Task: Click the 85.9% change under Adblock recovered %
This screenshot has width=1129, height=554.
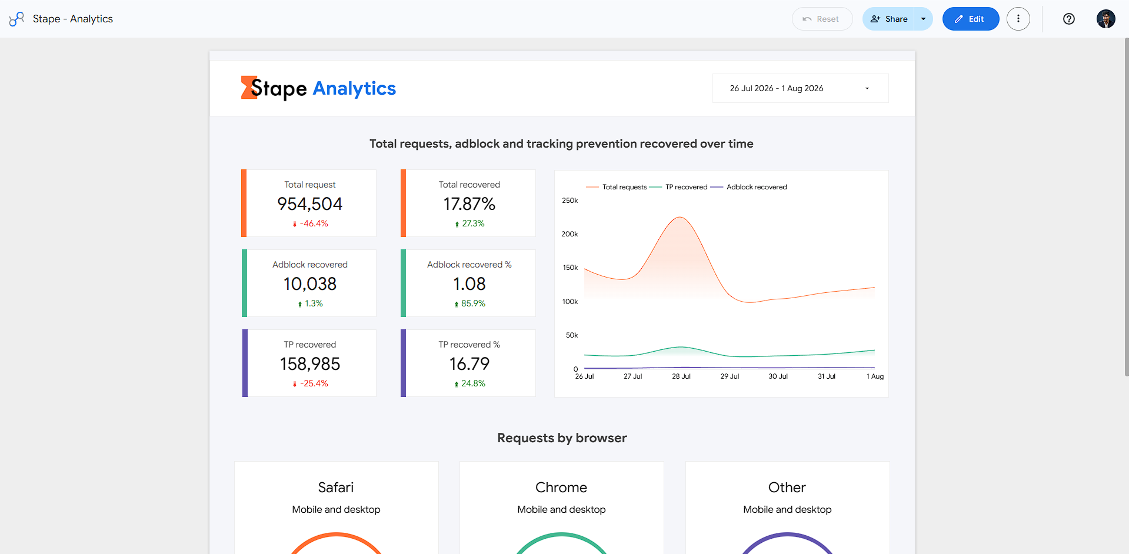Action: tap(469, 303)
